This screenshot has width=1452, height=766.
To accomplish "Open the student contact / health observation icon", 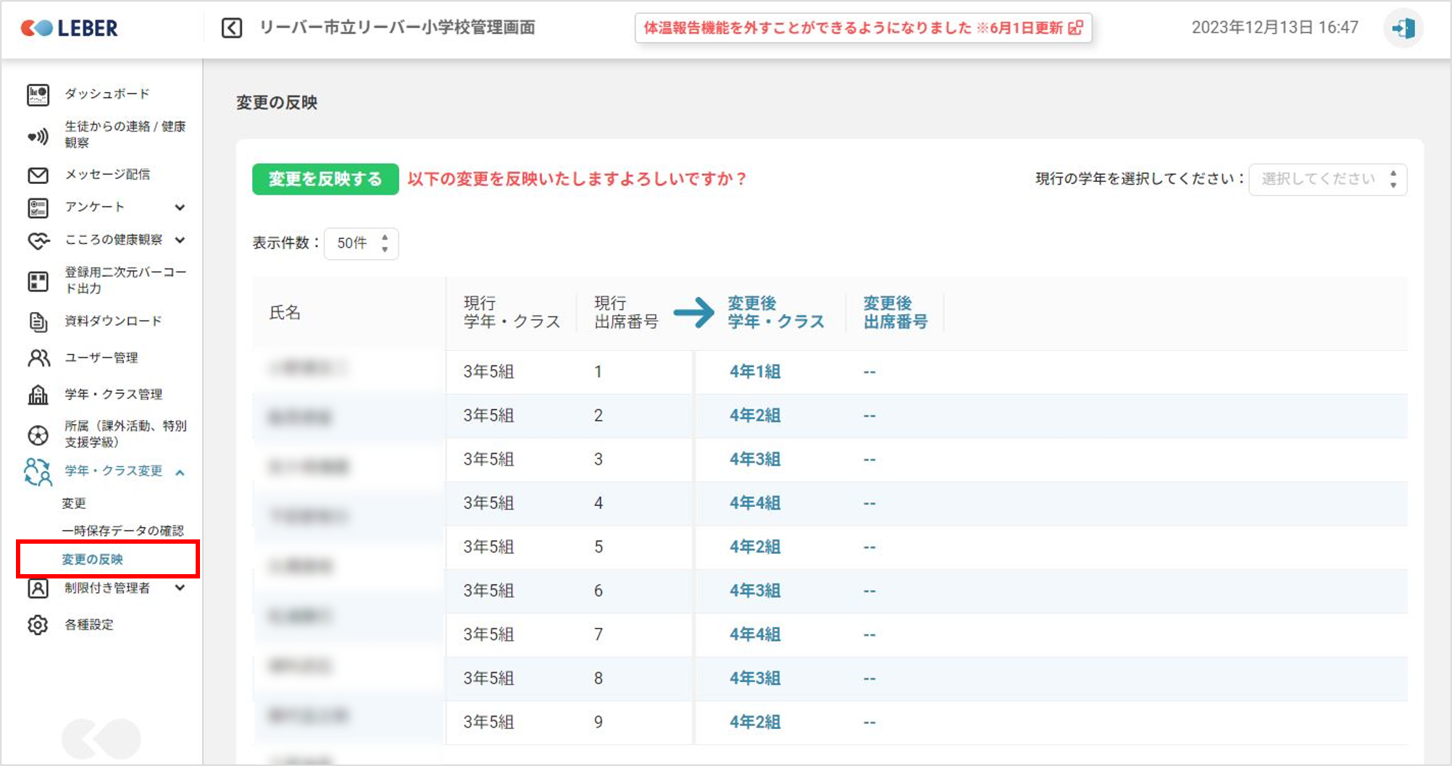I will (38, 135).
